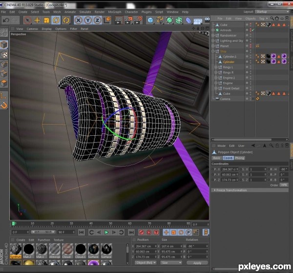Click the HPB rotation order button
Screen dimensions: 293x273
[x=284, y=185]
